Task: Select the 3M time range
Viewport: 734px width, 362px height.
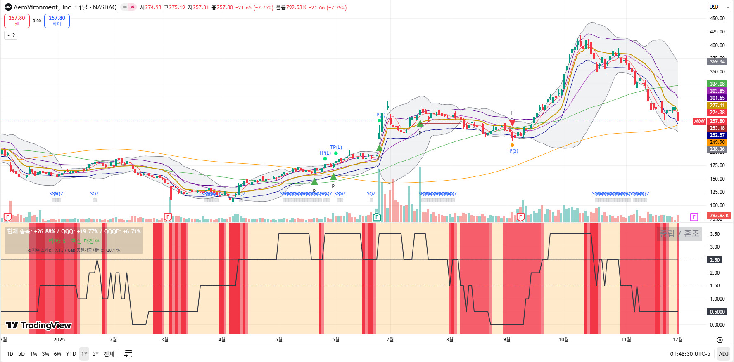Action: coord(45,354)
